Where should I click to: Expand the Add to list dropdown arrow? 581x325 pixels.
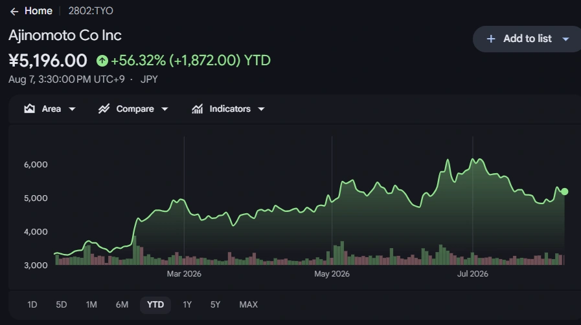pyautogui.click(x=565, y=39)
